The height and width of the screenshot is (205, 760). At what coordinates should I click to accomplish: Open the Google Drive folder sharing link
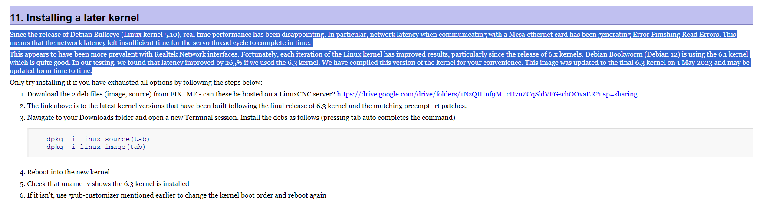tap(487, 94)
